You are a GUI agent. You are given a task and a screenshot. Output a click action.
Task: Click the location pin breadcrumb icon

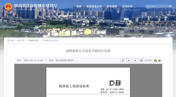8,40
